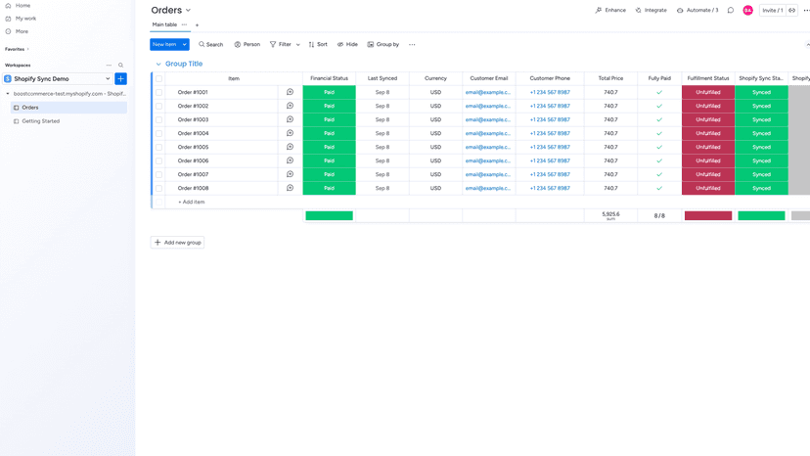Open New item dropdown arrow
Image resolution: width=810 pixels, height=456 pixels.
tap(185, 44)
